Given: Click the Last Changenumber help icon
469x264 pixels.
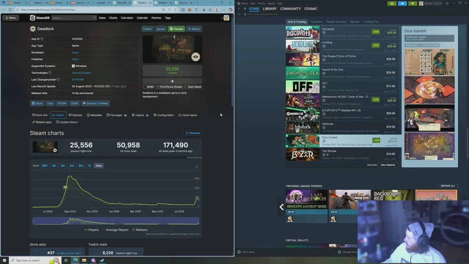Looking at the screenshot, I should pyautogui.click(x=58, y=80).
